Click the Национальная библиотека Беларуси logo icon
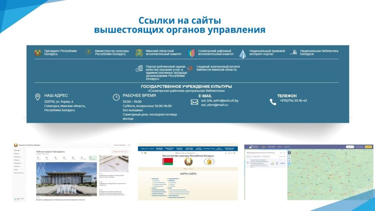The height and width of the screenshot is (211, 375). coord(294,52)
